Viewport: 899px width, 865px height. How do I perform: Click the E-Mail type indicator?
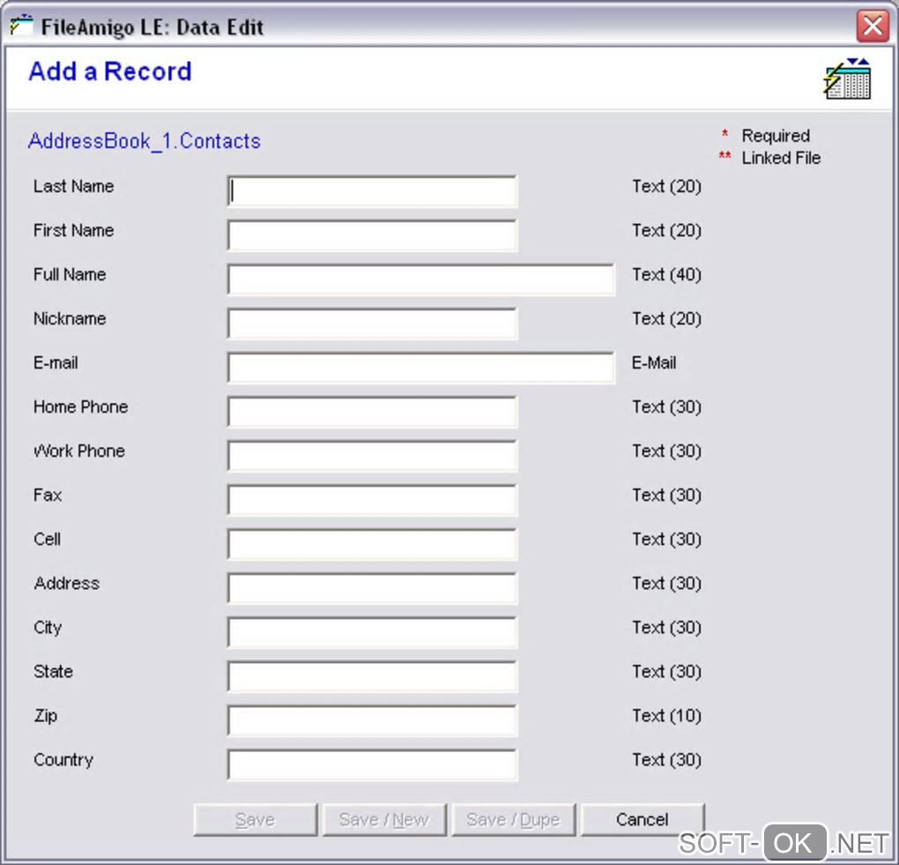pyautogui.click(x=654, y=363)
